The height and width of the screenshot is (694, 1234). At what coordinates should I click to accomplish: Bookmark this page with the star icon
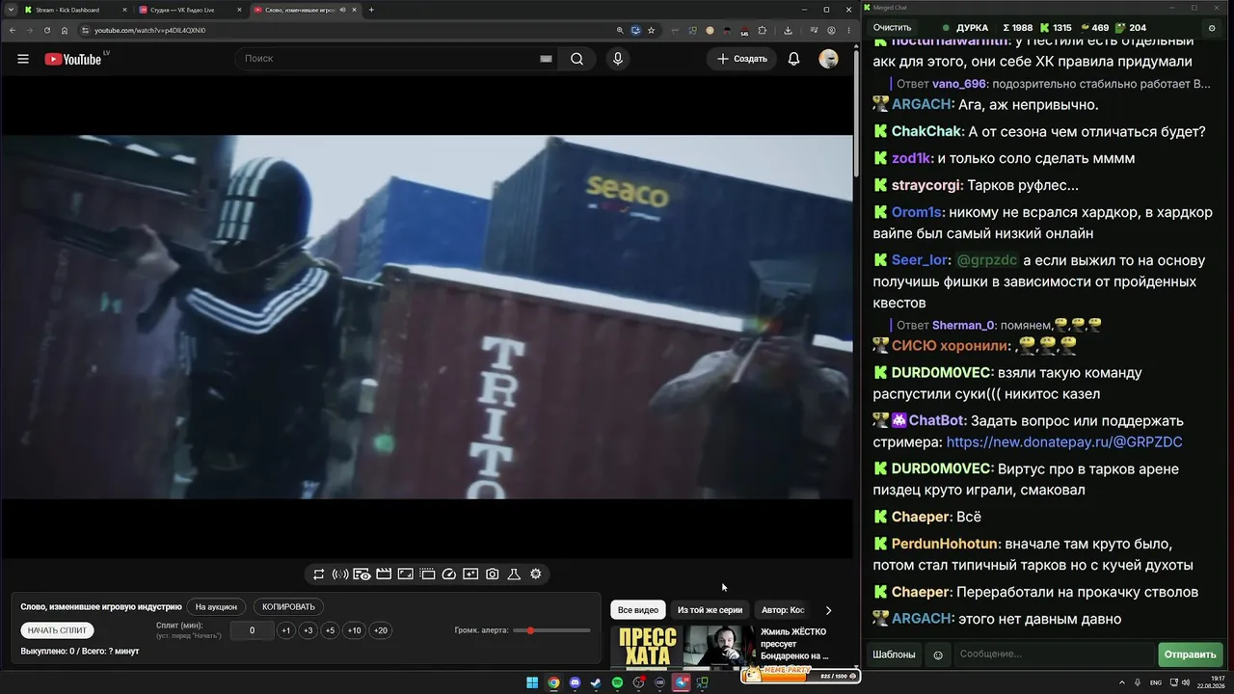652,30
